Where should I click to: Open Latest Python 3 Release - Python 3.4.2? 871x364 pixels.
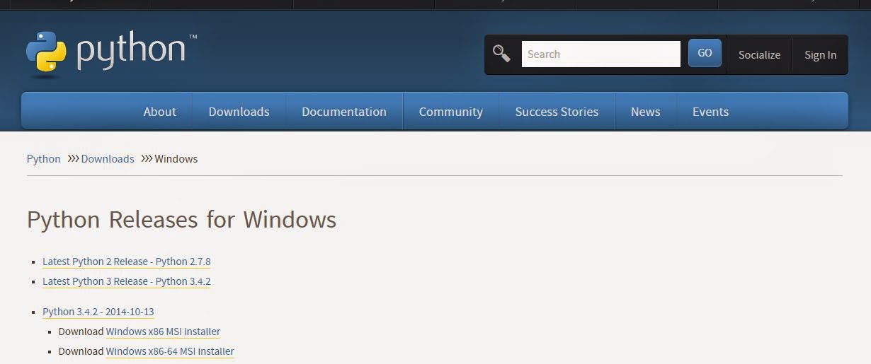[127, 281]
